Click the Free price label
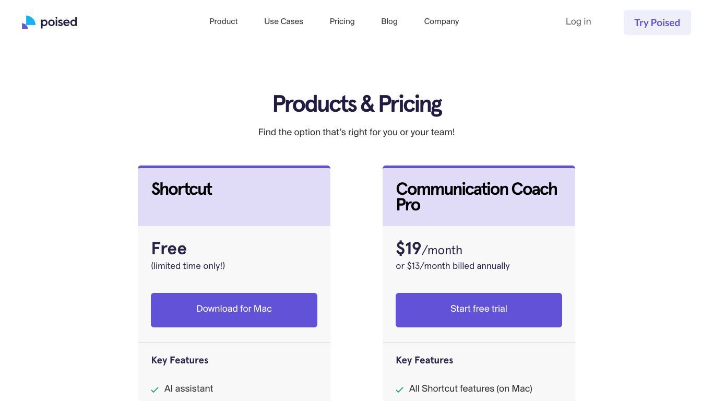Viewport: 713px width, 401px height. (169, 249)
